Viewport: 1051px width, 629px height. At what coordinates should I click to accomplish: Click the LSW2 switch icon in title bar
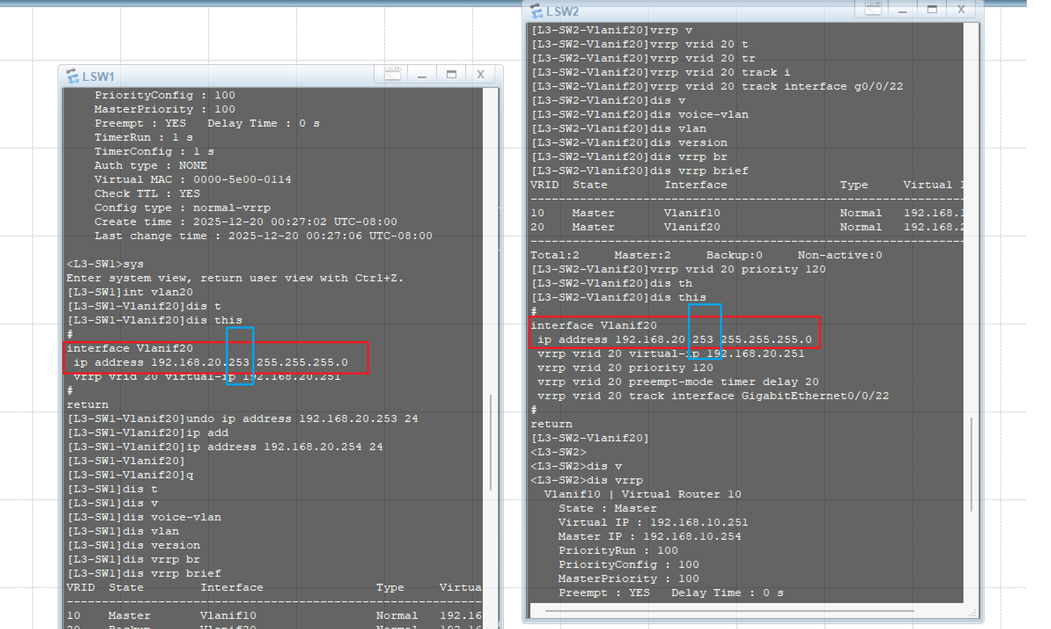[x=536, y=11]
